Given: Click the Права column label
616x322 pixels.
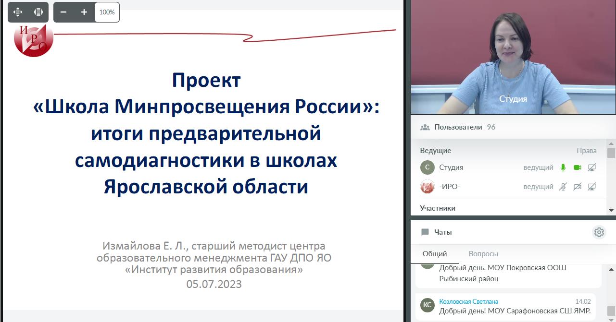Looking at the screenshot, I should tap(587, 151).
